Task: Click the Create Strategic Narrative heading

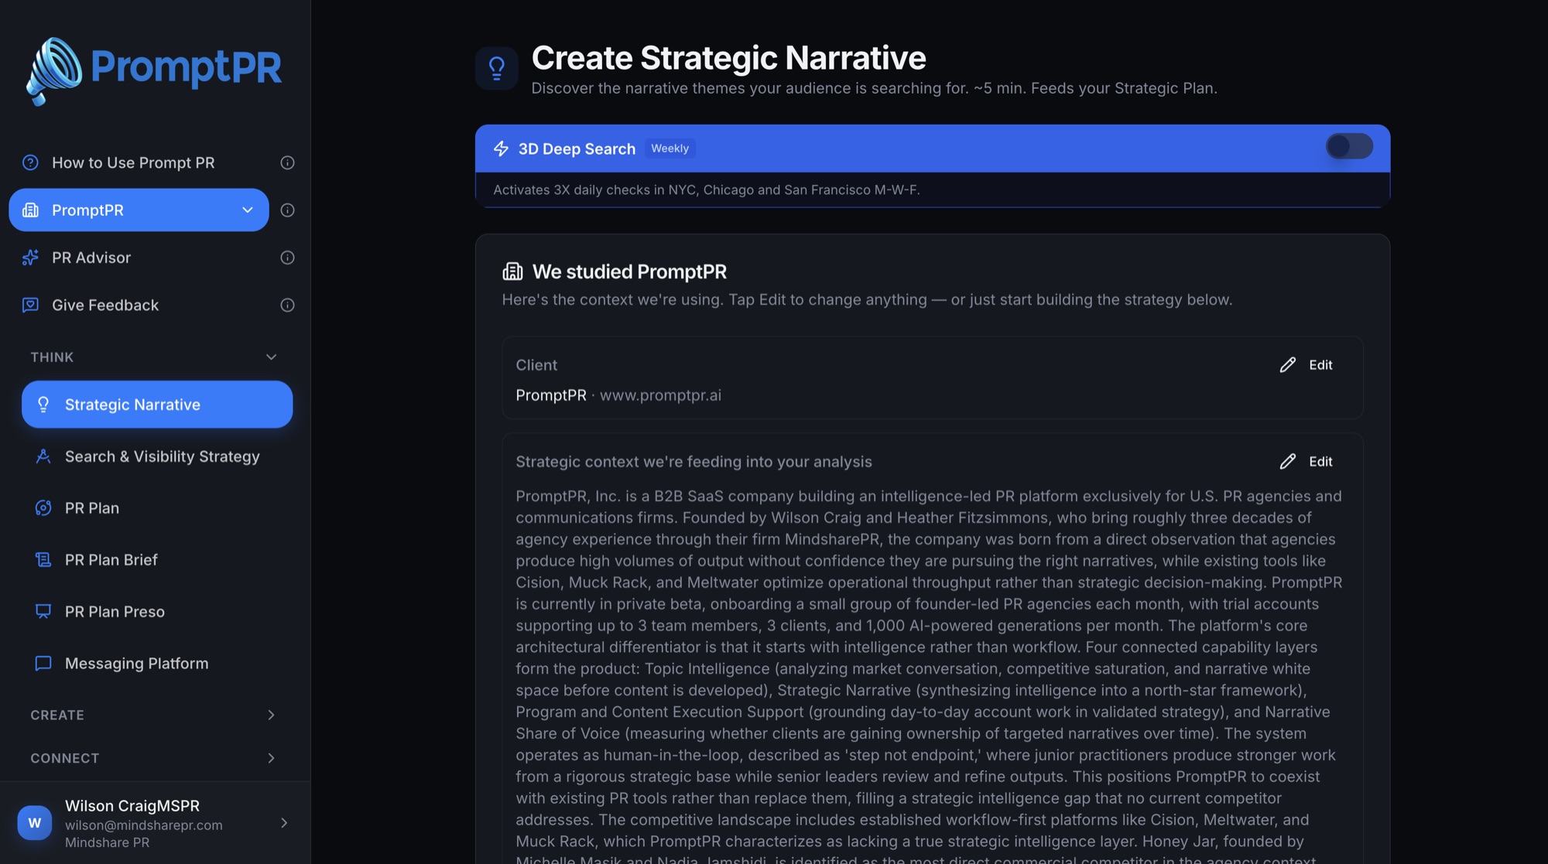Action: [728, 58]
